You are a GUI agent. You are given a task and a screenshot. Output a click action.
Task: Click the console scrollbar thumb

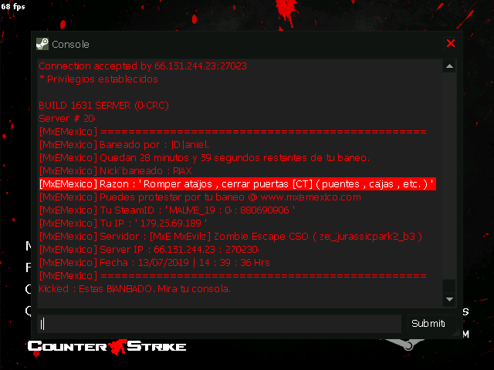449,286
